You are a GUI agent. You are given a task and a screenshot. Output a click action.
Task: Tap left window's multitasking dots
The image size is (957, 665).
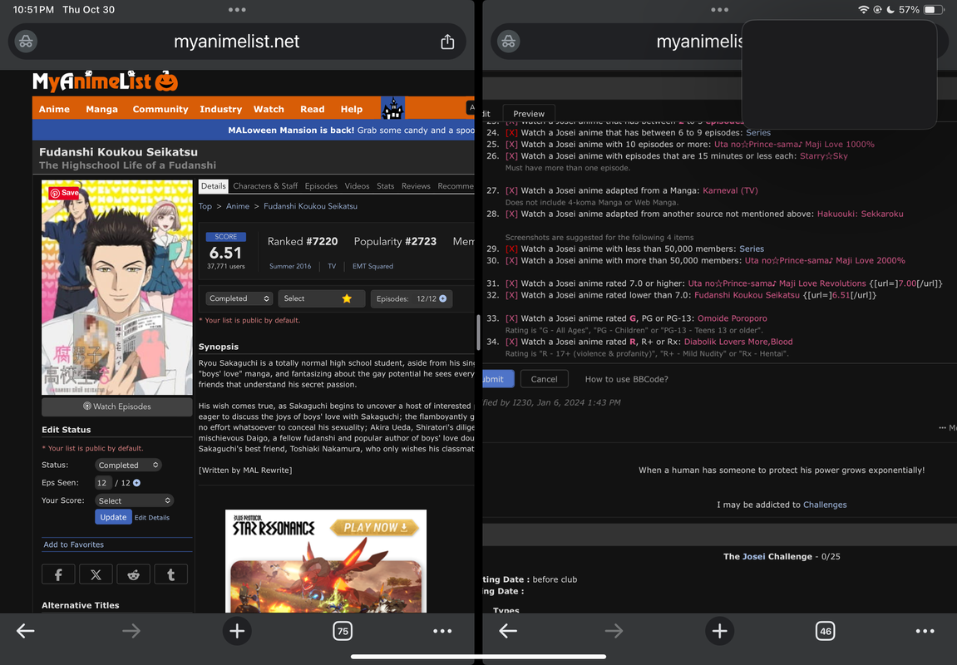pyautogui.click(x=237, y=10)
